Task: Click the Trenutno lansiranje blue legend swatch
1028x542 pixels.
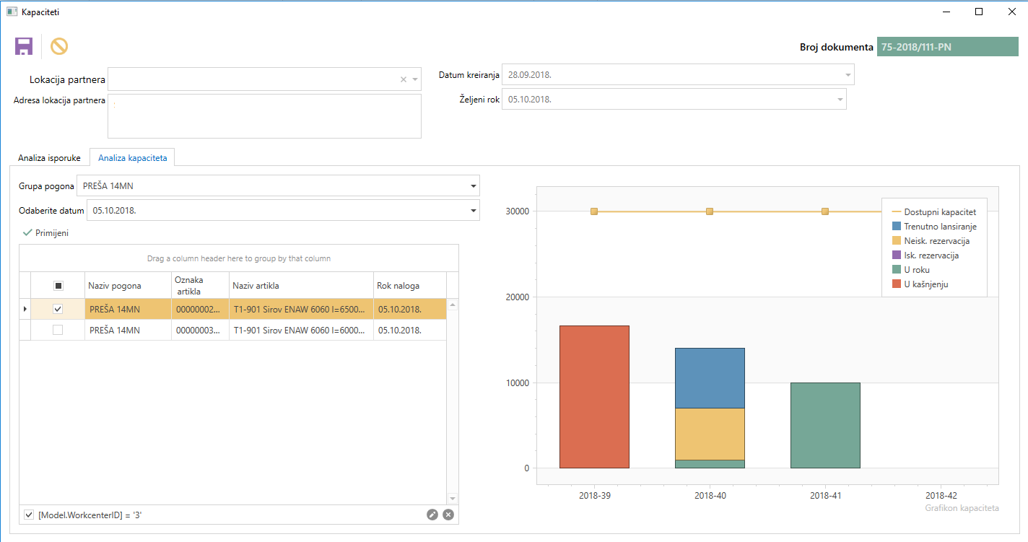Action: (897, 227)
